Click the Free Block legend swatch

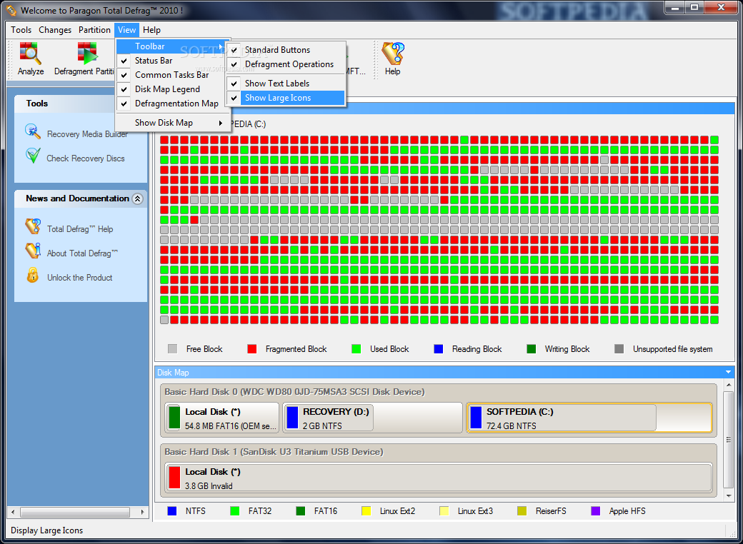(172, 349)
